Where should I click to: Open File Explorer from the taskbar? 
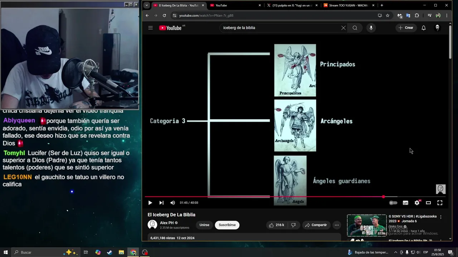(x=121, y=252)
